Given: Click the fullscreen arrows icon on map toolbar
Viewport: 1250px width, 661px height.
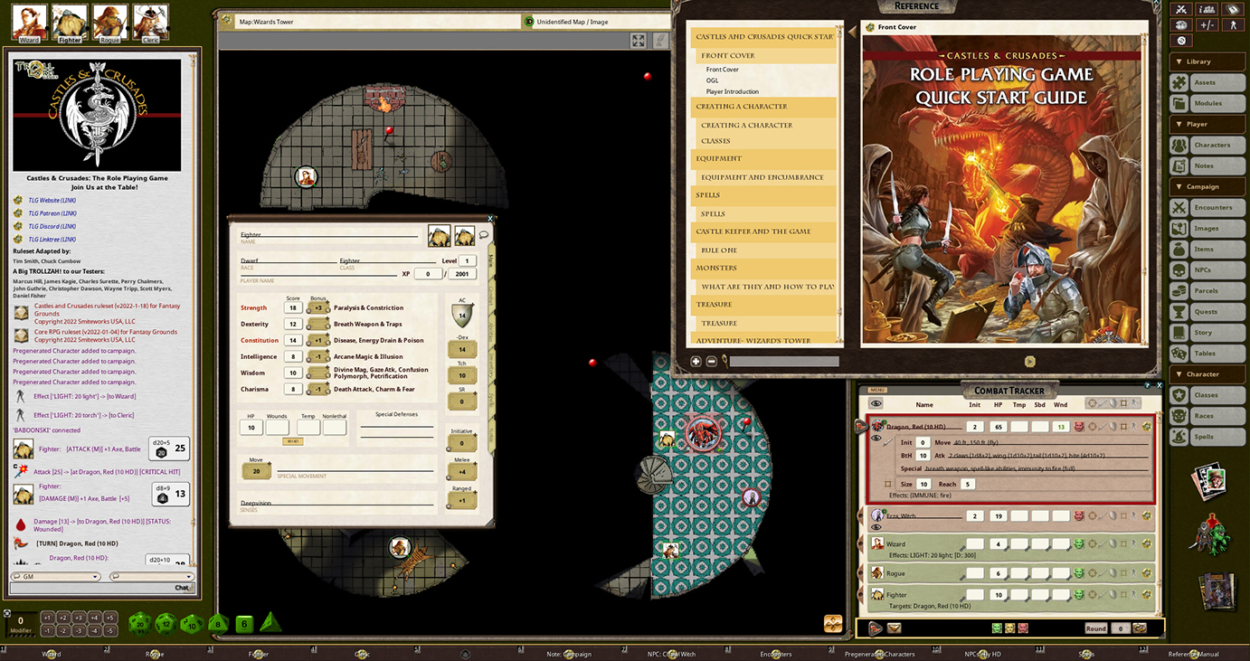Looking at the screenshot, I should coord(639,41).
